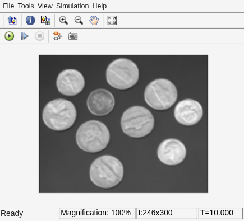Click Maintain fit to window icon
Image resolution: width=244 pixels, height=221 pixels.
click(x=112, y=20)
